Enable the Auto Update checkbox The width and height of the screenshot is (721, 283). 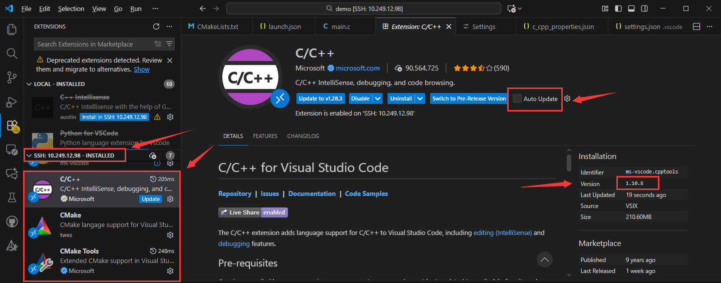coord(517,98)
